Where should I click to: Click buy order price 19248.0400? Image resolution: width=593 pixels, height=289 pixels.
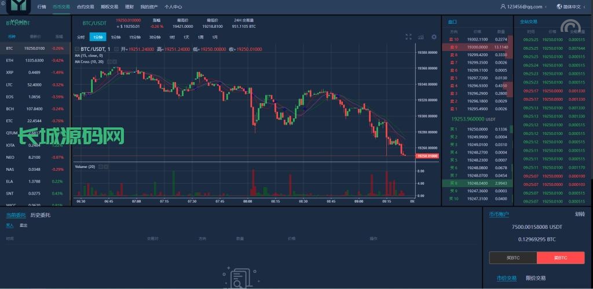pyautogui.click(x=477, y=183)
